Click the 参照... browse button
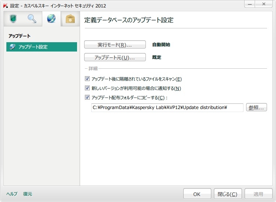The image size is (276, 202). click(257, 108)
